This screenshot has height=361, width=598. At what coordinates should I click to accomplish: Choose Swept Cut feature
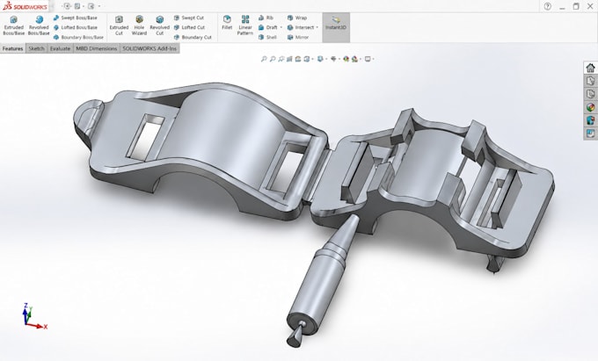coord(189,18)
